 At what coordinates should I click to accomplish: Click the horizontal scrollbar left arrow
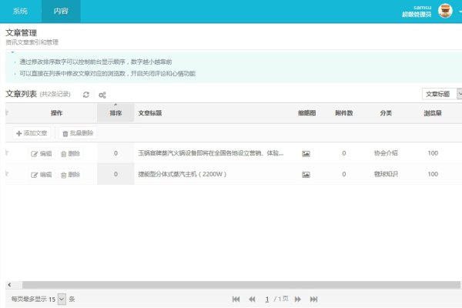coord(9,285)
